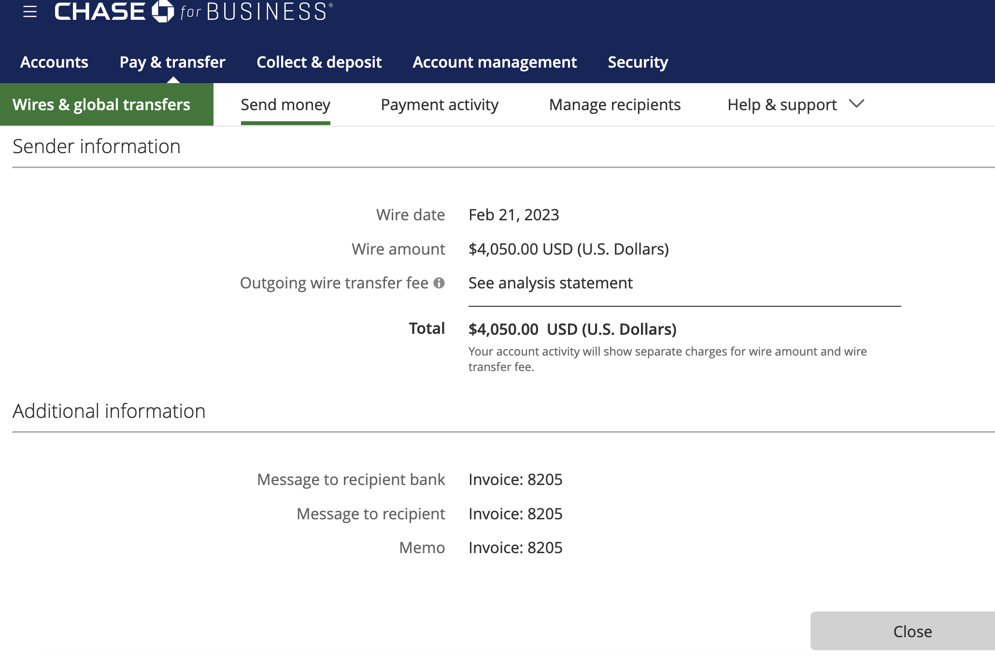This screenshot has height=657, width=995.
Task: Open the hamburger navigation menu
Action: pyautogui.click(x=30, y=12)
